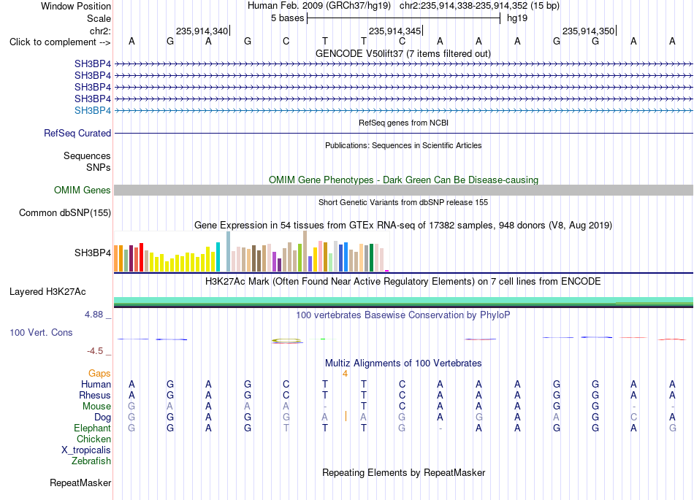Screen dimensions: 694x500
Task: Select the Mouse alignment row label
Action: [96, 407]
